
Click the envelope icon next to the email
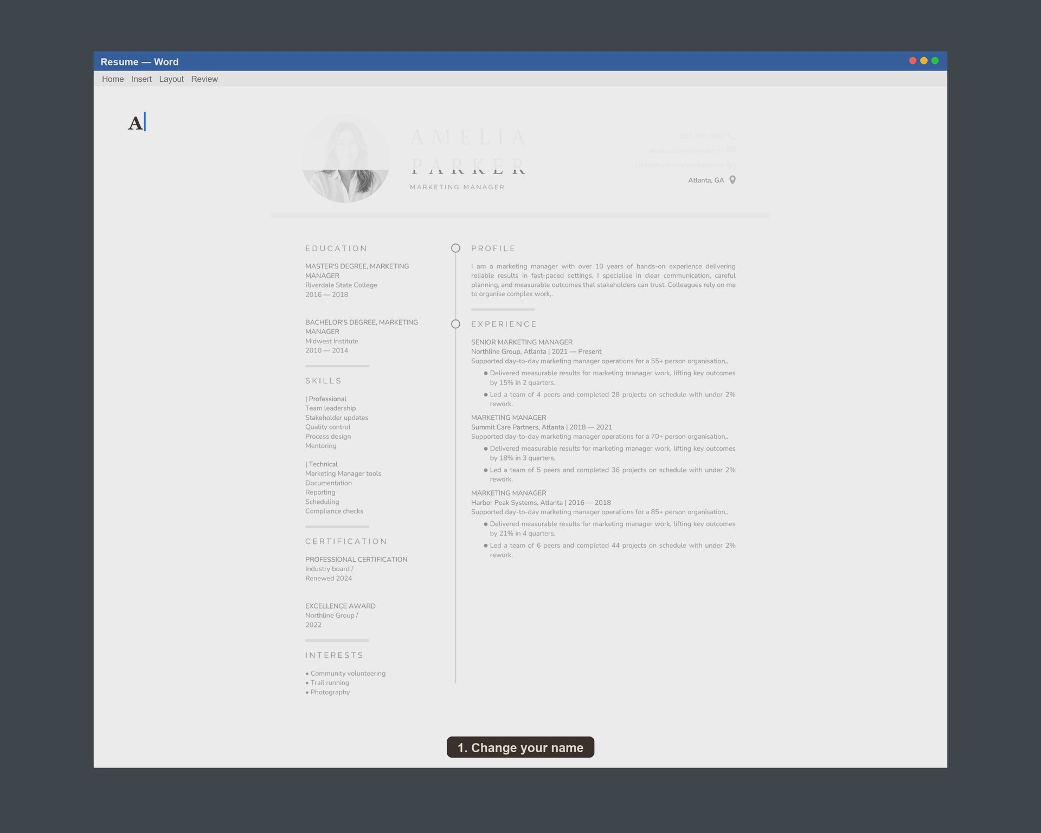tap(731, 150)
